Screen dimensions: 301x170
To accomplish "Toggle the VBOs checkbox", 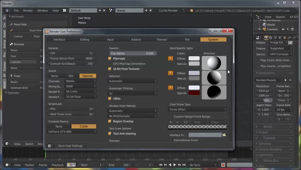I will pyautogui.click(x=110, y=98).
